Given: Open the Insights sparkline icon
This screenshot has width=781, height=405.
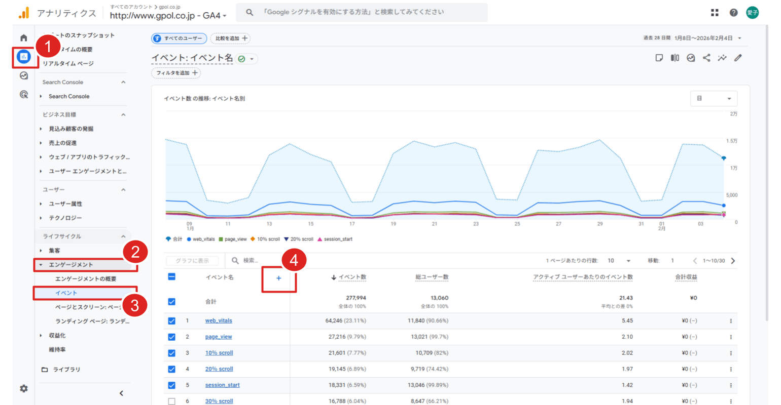Looking at the screenshot, I should click(x=722, y=58).
